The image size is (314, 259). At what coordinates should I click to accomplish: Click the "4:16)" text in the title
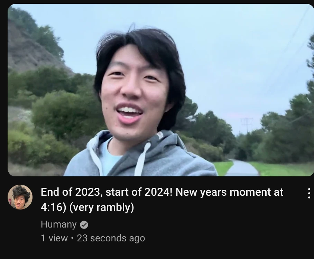(x=54, y=207)
